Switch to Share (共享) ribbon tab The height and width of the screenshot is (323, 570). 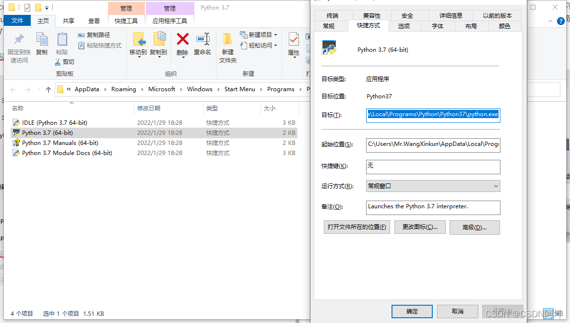coord(68,21)
